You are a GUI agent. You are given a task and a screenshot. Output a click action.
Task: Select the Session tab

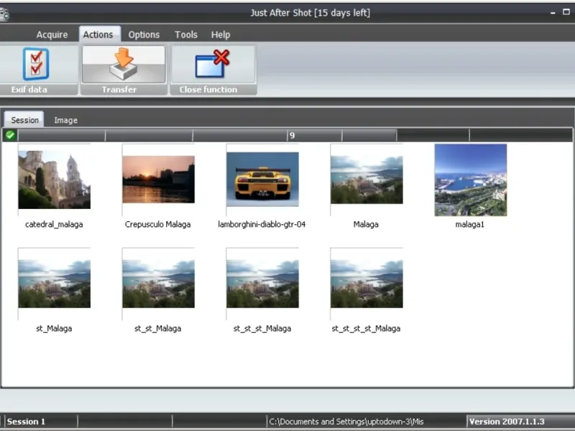24,120
